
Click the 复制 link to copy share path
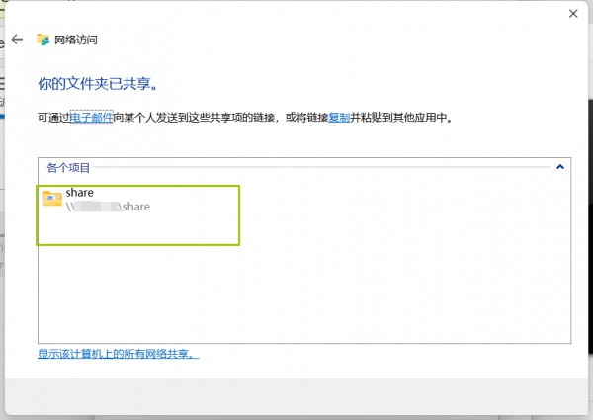tap(339, 118)
